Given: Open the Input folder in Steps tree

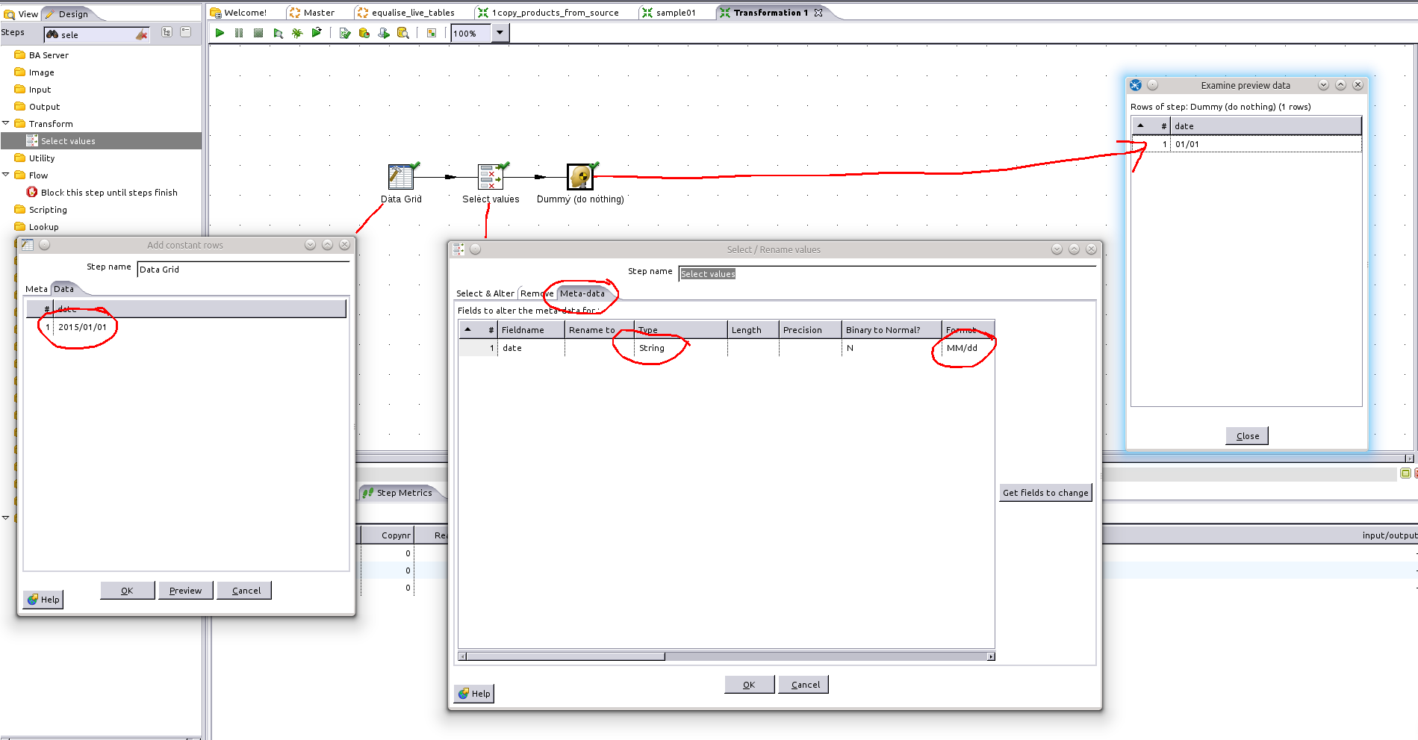Looking at the screenshot, I should 40,90.
